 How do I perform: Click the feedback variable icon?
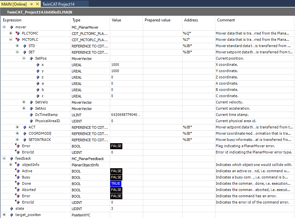click(12, 158)
